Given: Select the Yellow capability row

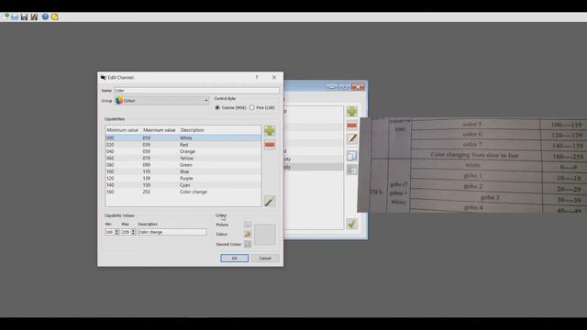Looking at the screenshot, I should [x=183, y=159].
